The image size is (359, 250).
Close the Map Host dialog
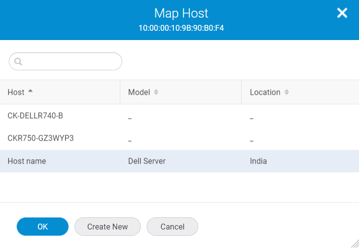342,13
